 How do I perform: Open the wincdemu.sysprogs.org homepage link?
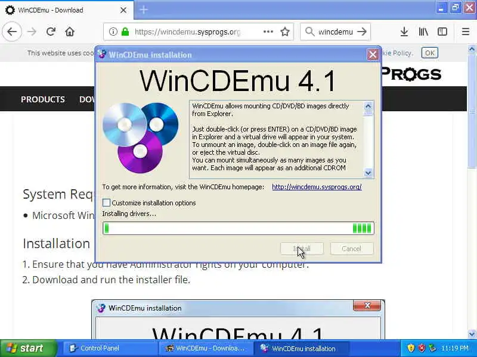click(x=317, y=187)
